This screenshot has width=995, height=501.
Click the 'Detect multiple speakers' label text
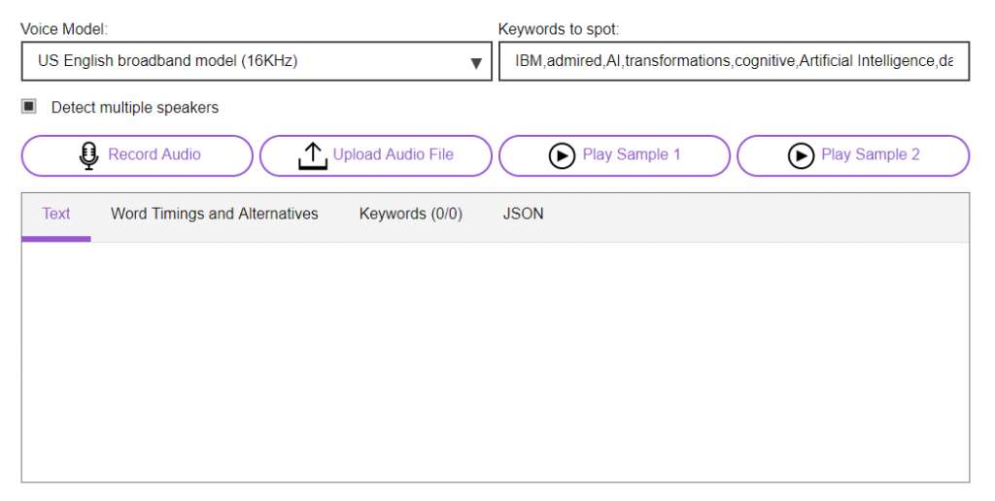point(134,108)
